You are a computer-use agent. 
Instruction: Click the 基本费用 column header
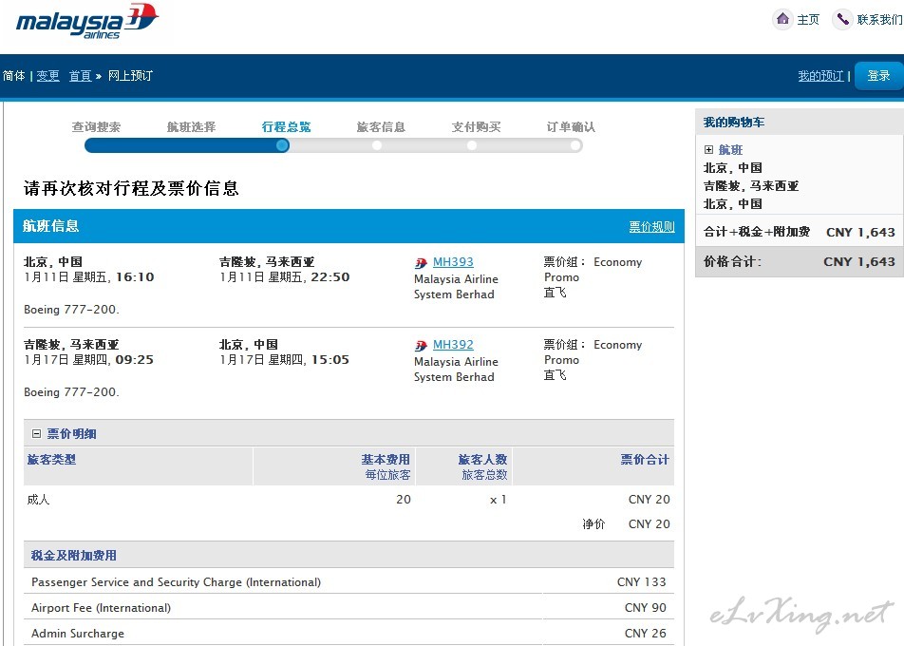(386, 460)
